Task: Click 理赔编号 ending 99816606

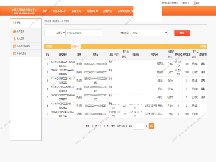Action: pyautogui.click(x=63, y=89)
